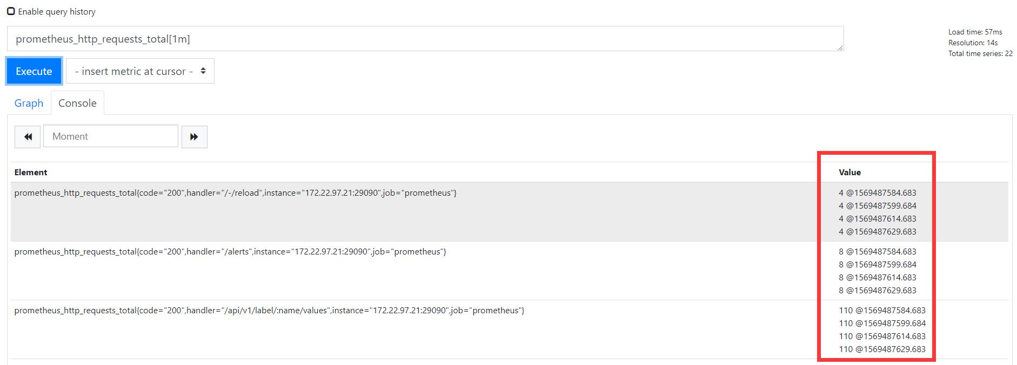
Task: Click the forward time double-arrow icon
Action: pyautogui.click(x=194, y=137)
